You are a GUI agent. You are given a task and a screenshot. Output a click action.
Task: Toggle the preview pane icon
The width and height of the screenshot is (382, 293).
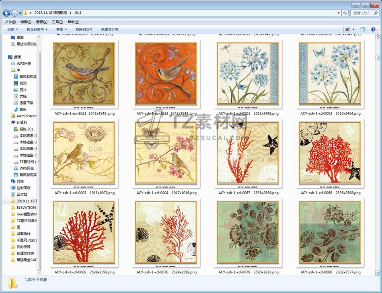pos(363,29)
